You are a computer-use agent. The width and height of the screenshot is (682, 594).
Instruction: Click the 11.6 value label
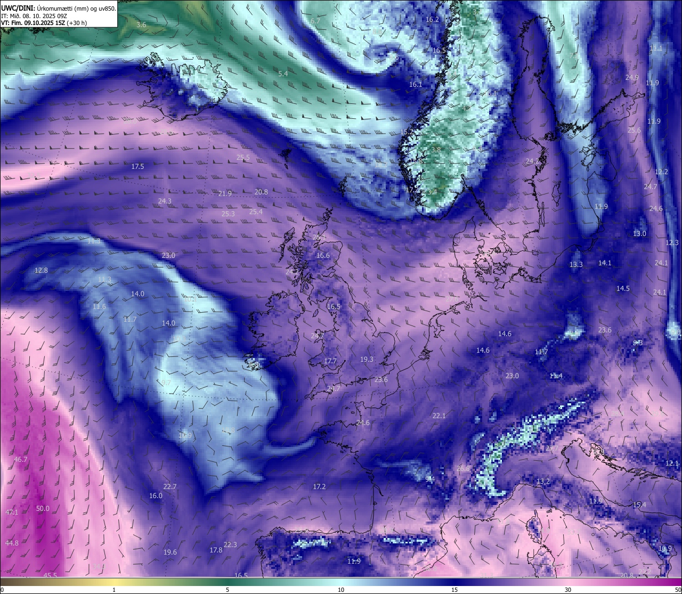coord(99,307)
